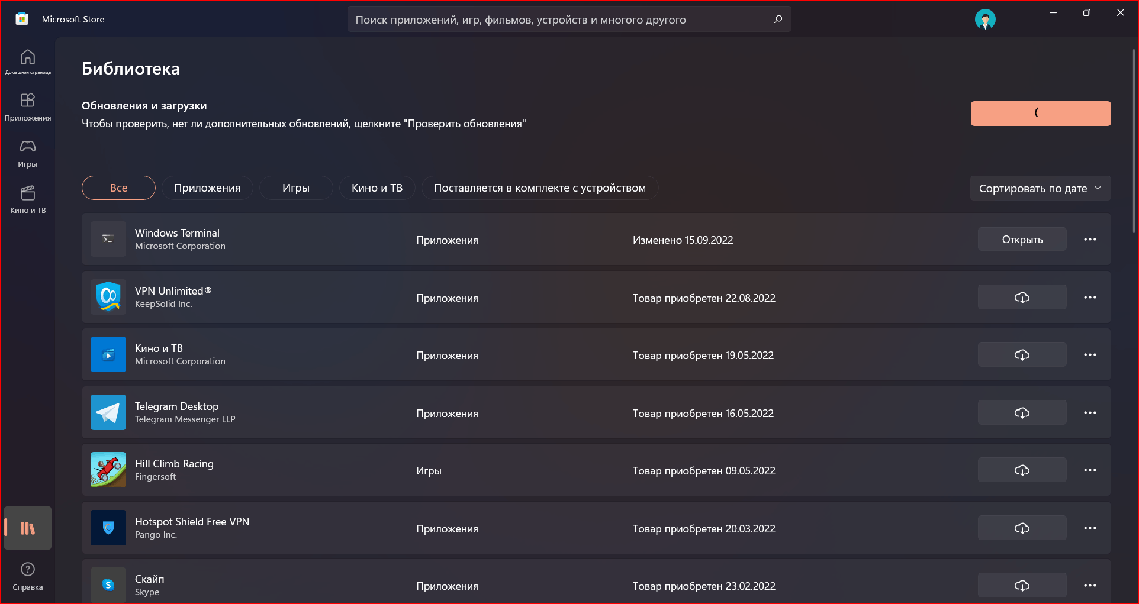This screenshot has height=604, width=1139.
Task: Click the Скайп app icon
Action: 108,585
